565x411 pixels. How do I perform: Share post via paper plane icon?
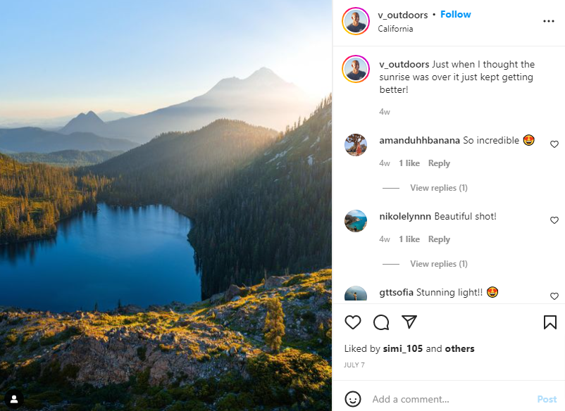point(409,322)
